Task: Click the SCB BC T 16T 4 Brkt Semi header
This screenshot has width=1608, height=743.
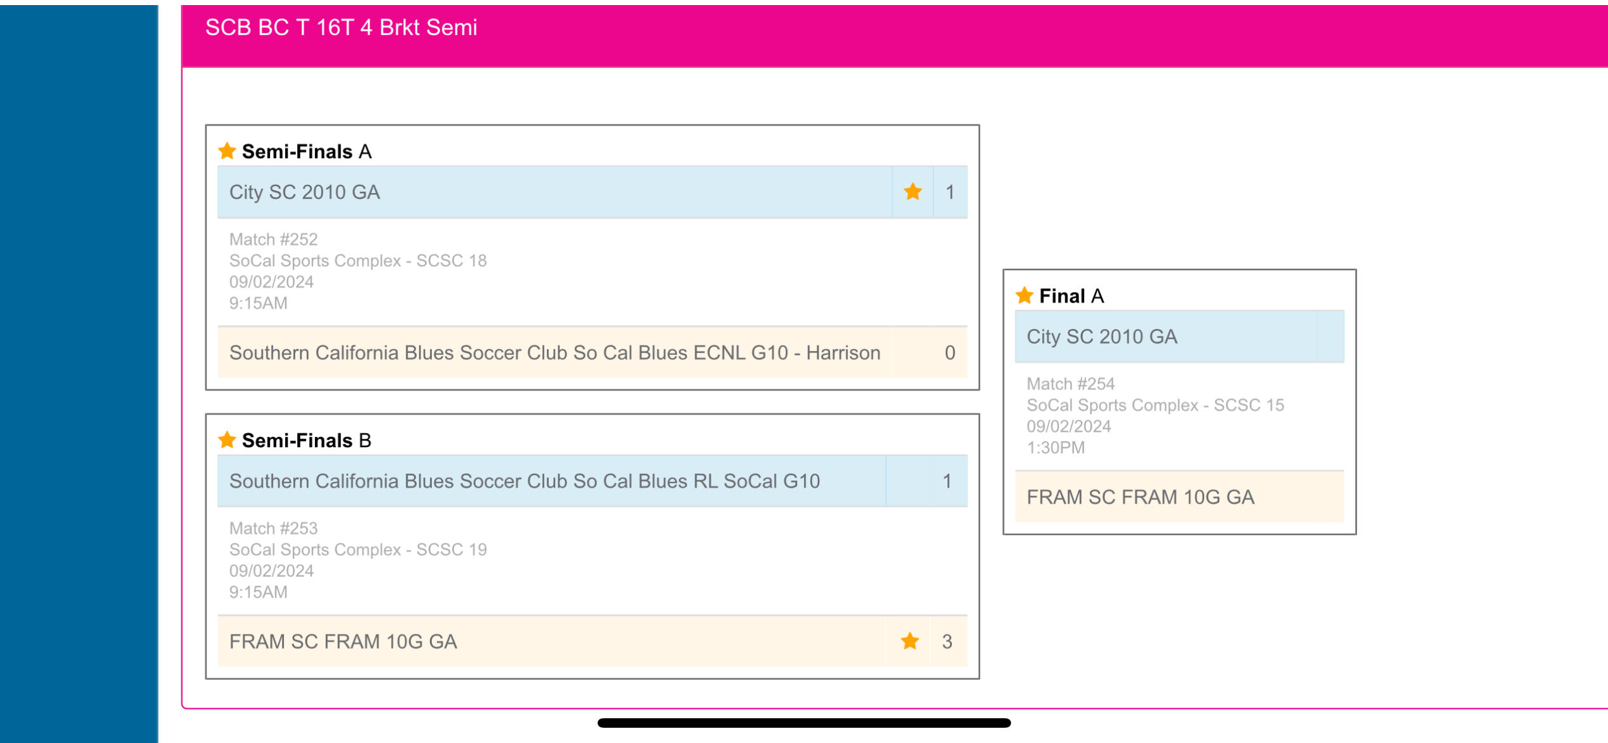Action: click(x=341, y=28)
